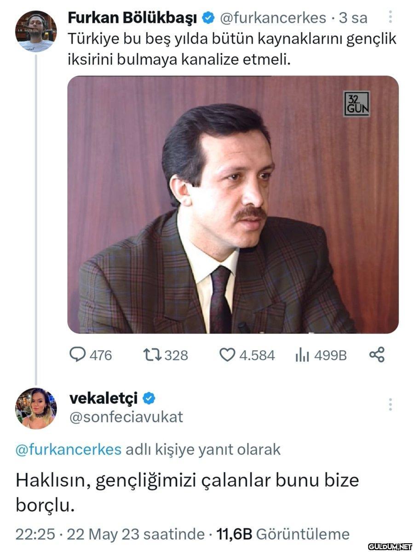Click the @sonfeciavukat handle
Image resolution: width=414 pixels, height=552 pixels.
126,417
